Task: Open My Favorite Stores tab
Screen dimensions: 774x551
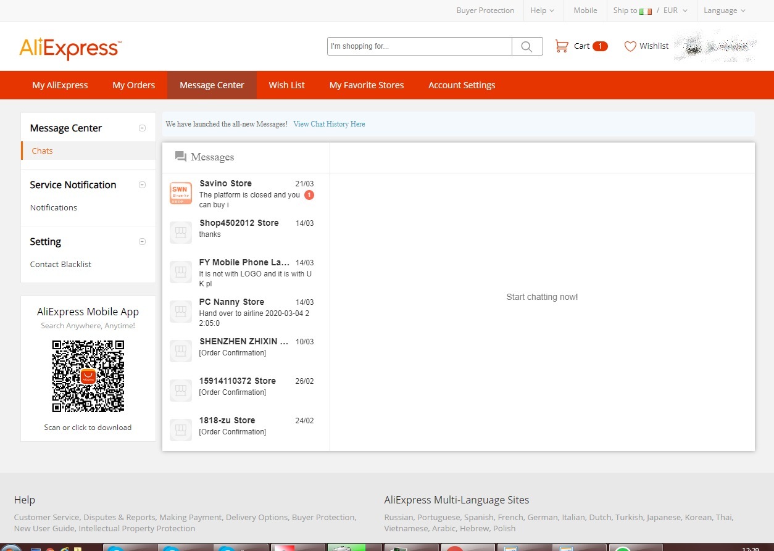Action: tap(367, 85)
